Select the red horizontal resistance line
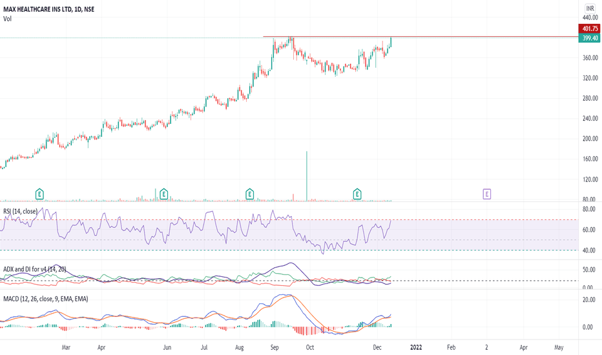 click(x=420, y=37)
